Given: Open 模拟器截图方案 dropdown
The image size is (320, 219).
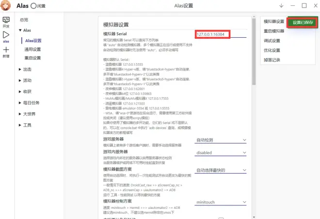Looking at the screenshot, I should (221, 170).
